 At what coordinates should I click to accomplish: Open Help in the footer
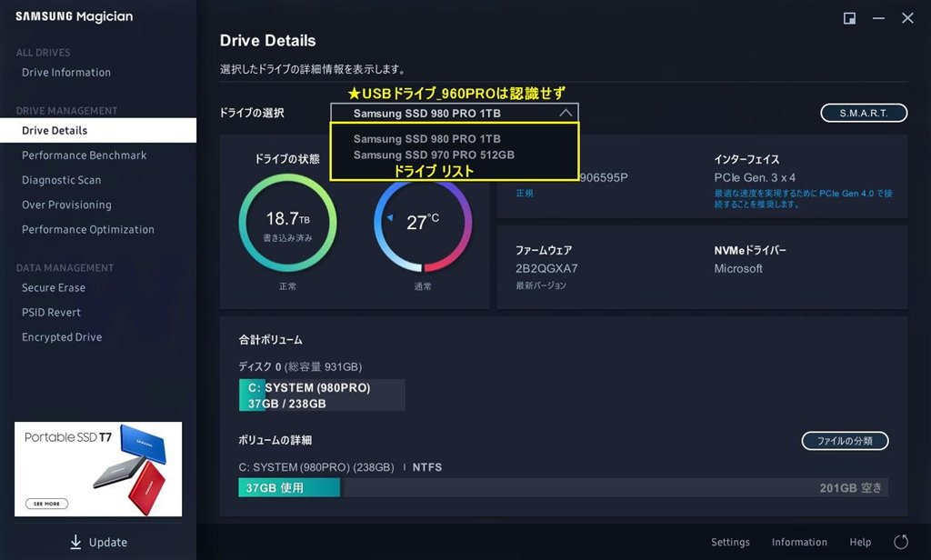[860, 542]
